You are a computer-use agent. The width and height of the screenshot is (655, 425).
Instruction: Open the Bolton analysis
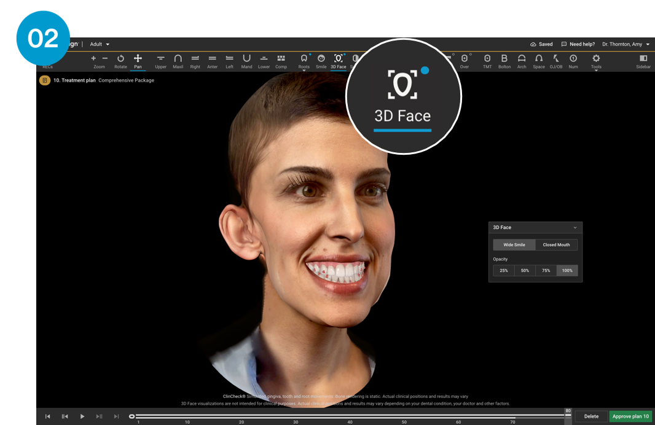coord(504,61)
